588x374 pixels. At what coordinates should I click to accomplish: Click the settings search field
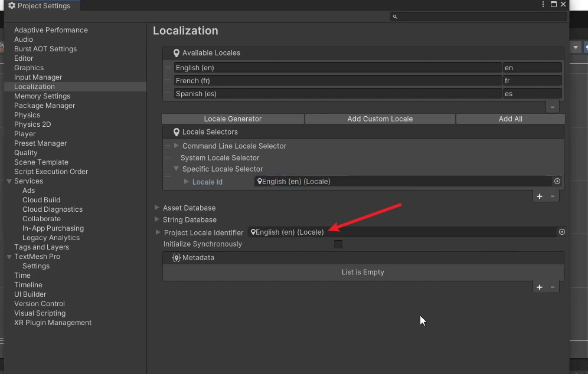click(479, 17)
